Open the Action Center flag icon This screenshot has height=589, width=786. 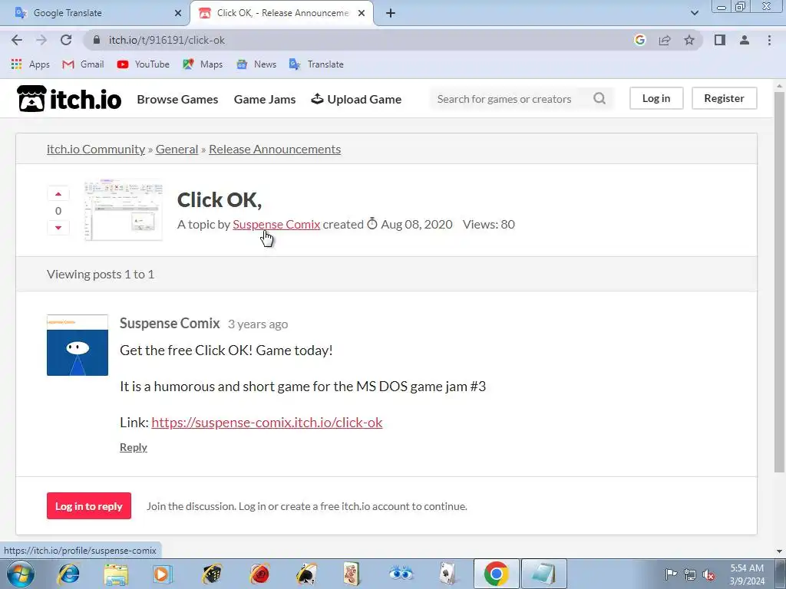(671, 574)
